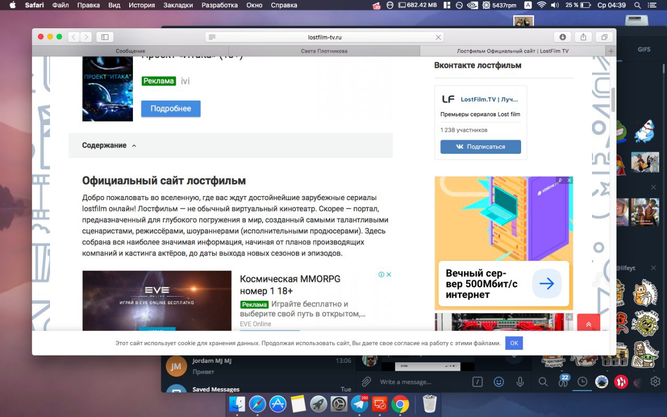Click the arrow button on Вечный сервер ad
Image resolution: width=667 pixels, height=417 pixels.
point(547,284)
